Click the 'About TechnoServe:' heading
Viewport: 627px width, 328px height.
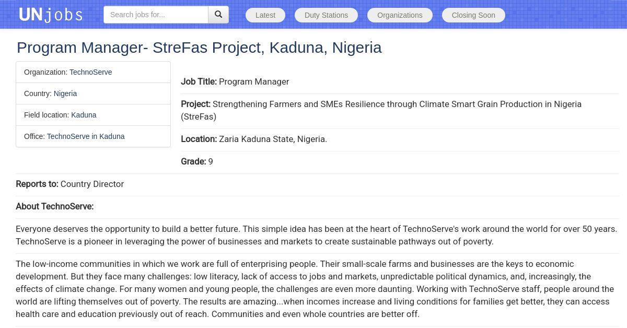[x=54, y=206]
